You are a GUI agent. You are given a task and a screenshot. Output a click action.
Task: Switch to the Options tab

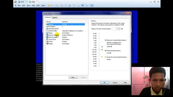55,18
